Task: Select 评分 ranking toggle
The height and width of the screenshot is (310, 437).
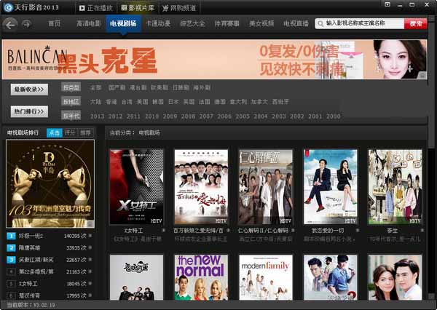Action: point(70,133)
